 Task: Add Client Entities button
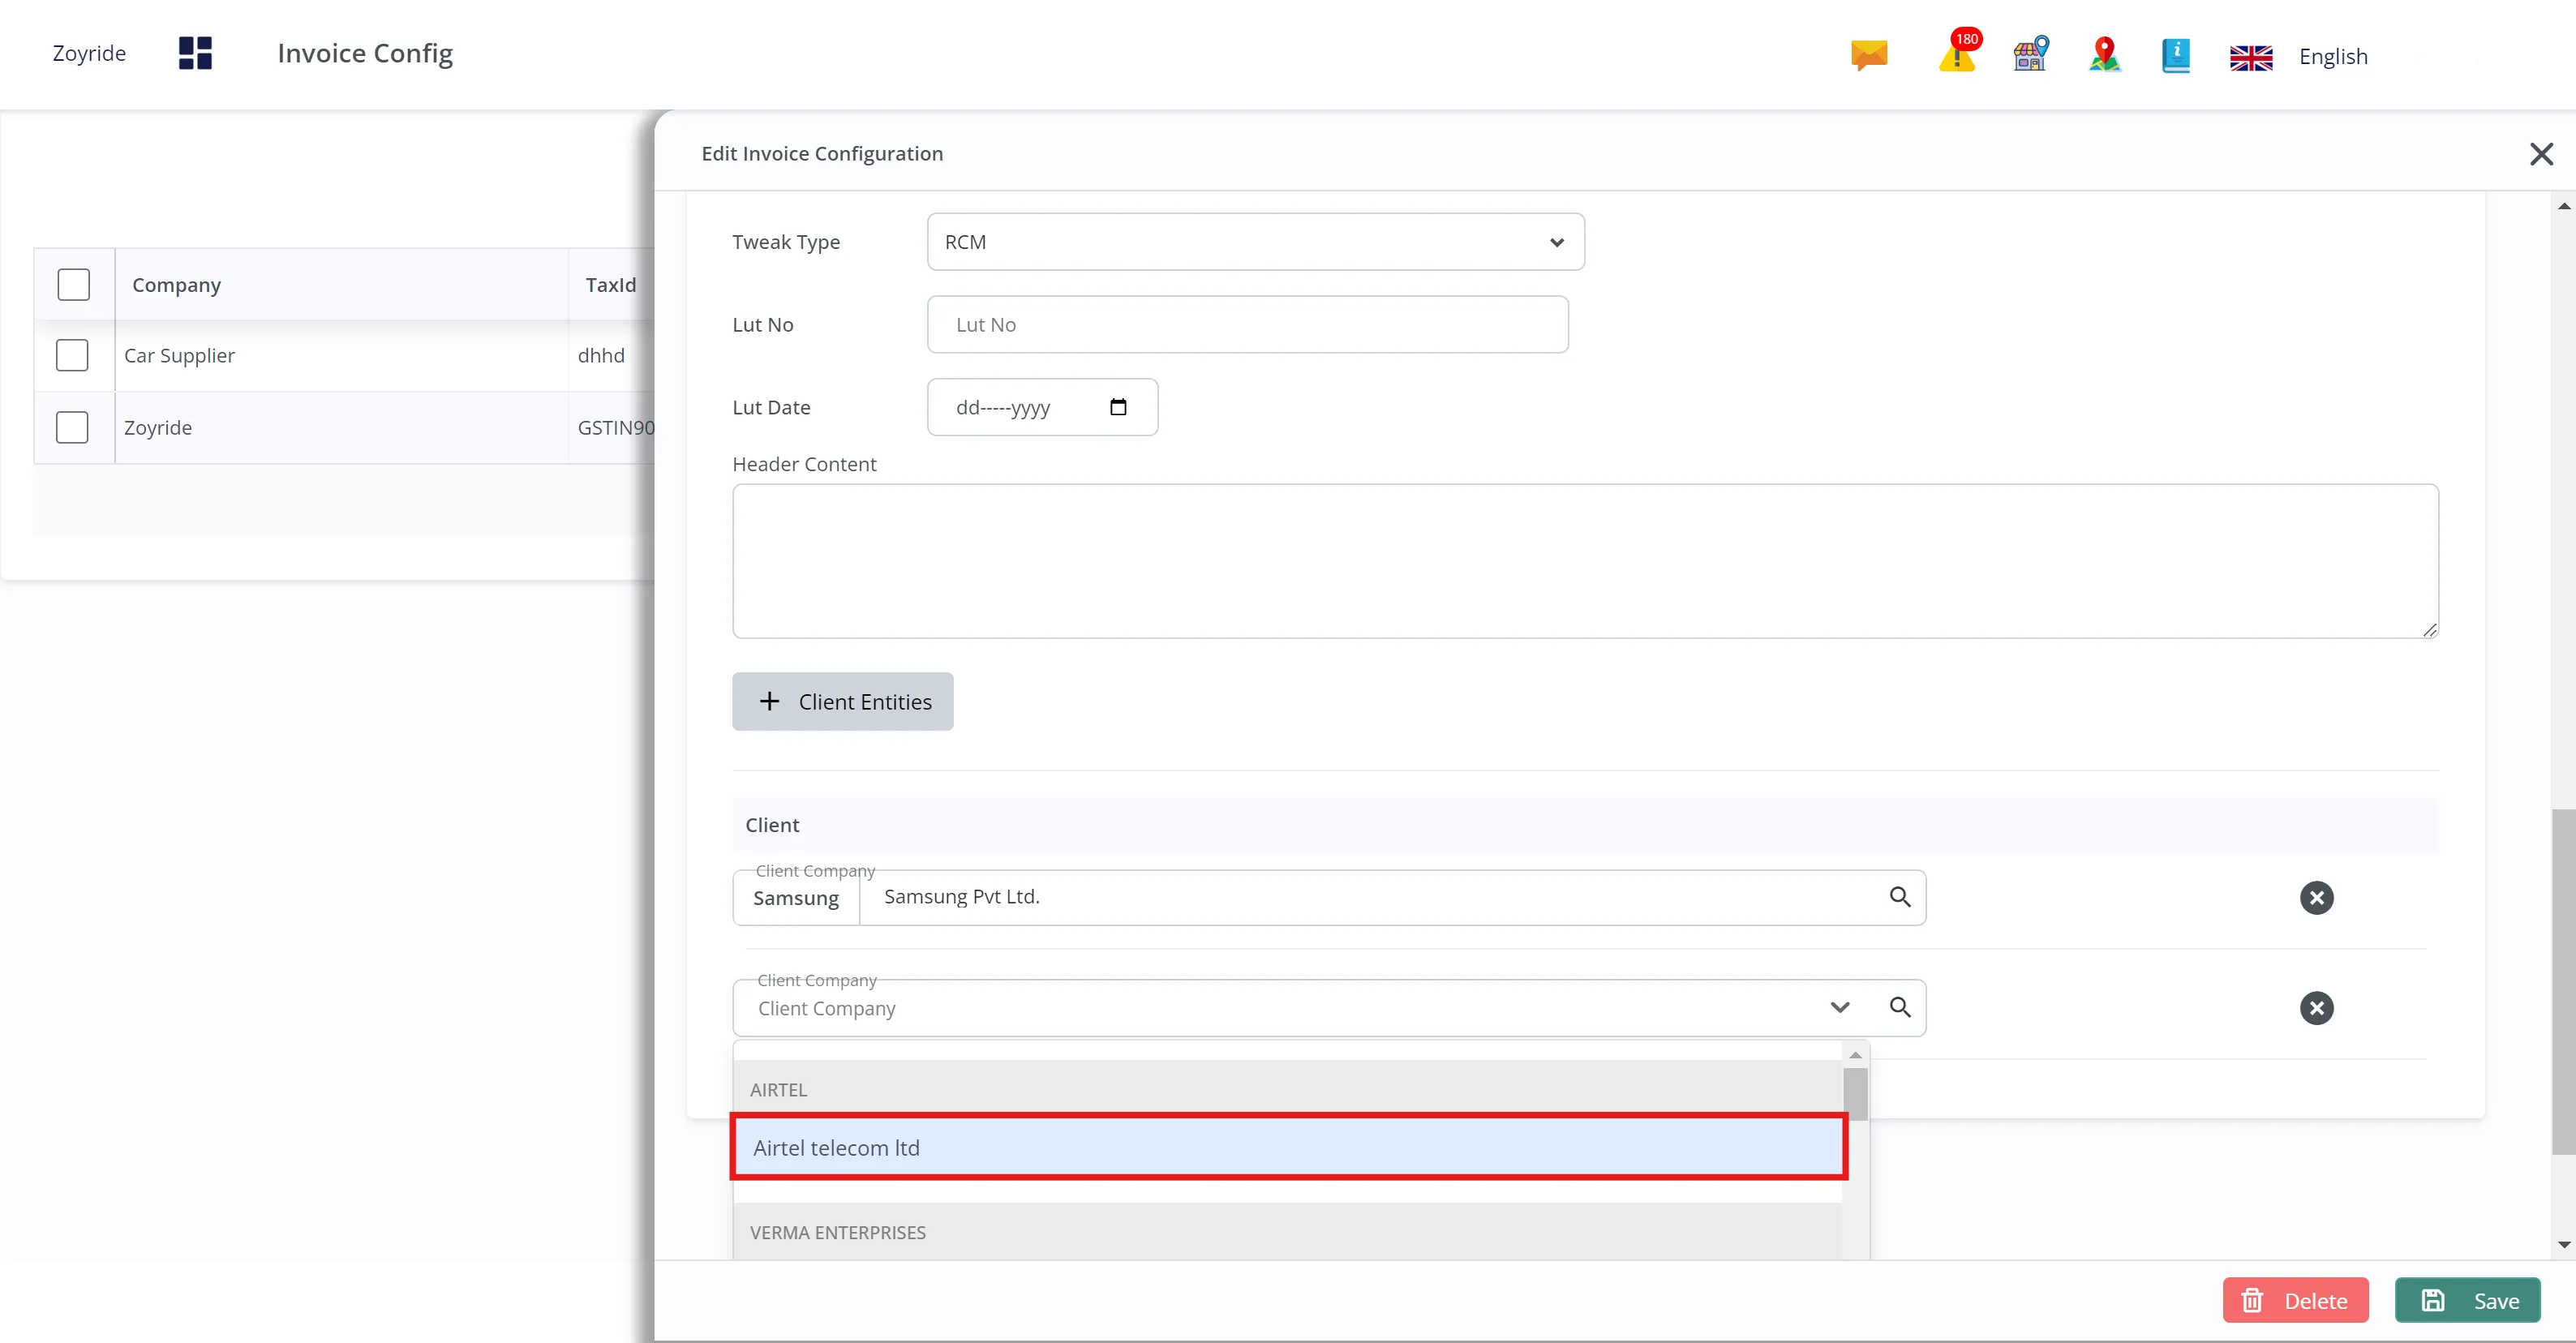tap(842, 701)
